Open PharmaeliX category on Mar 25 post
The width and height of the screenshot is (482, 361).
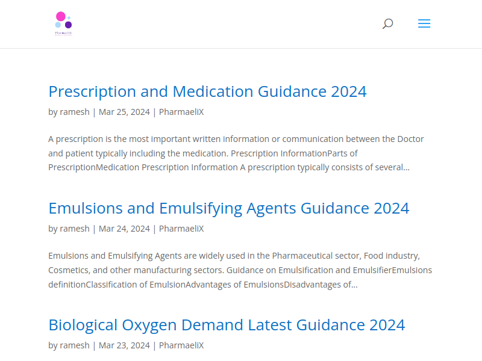(181, 112)
